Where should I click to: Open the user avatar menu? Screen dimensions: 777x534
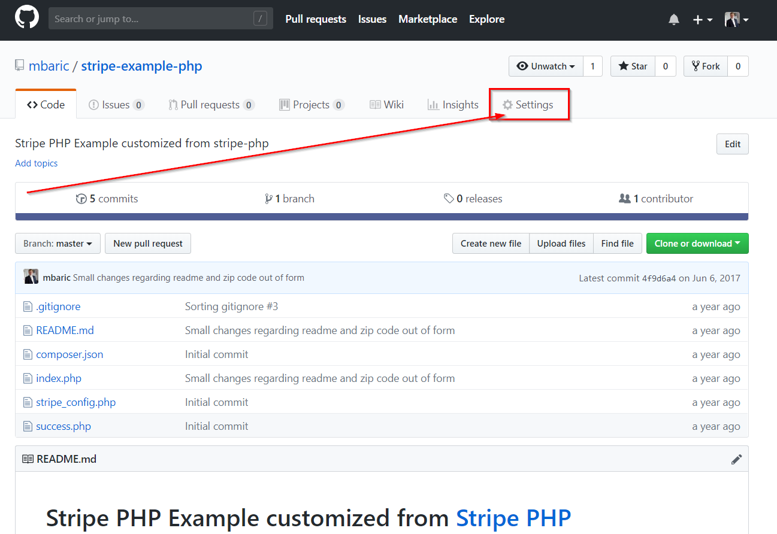[x=736, y=20]
